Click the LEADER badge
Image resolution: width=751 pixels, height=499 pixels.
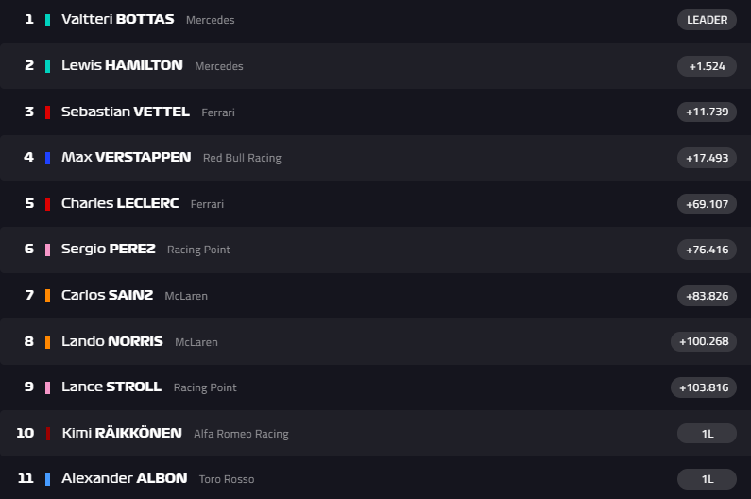707,20
